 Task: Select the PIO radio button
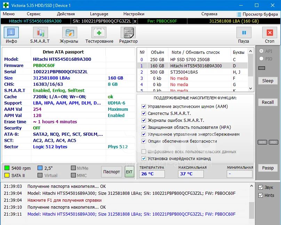point(261,59)
